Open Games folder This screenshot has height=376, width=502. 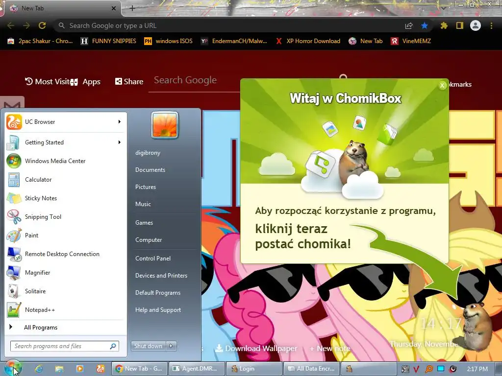point(144,223)
